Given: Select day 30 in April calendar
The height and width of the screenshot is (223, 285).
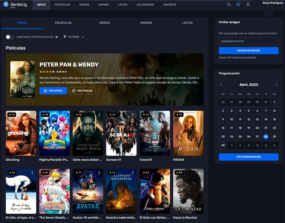Looking at the screenshot, I should point(223,145).
